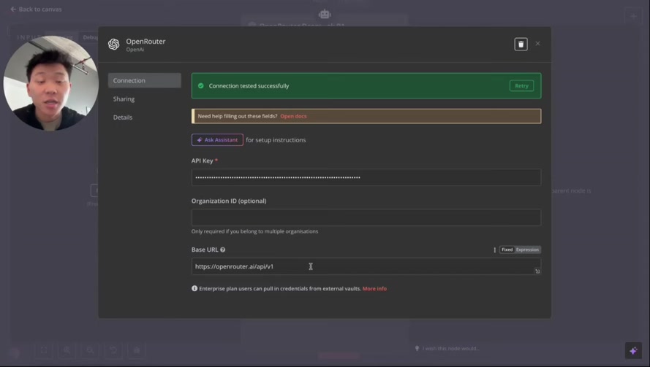
Task: Click the robot icon on background canvas
Action: click(x=325, y=14)
